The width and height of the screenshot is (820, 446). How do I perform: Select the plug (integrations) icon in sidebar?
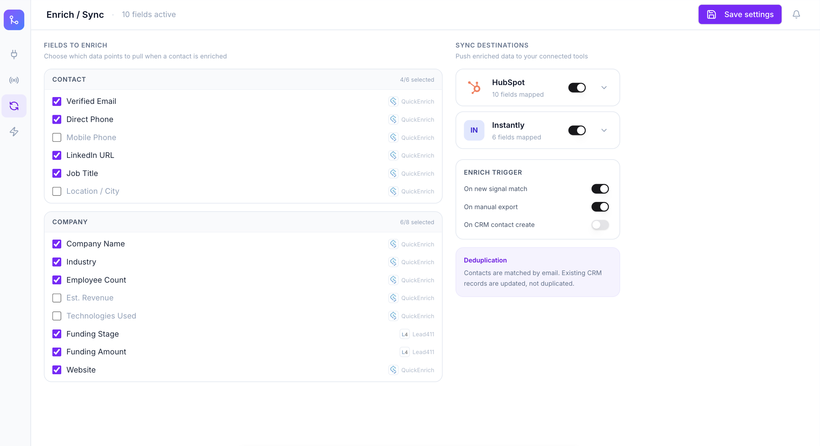tap(14, 55)
